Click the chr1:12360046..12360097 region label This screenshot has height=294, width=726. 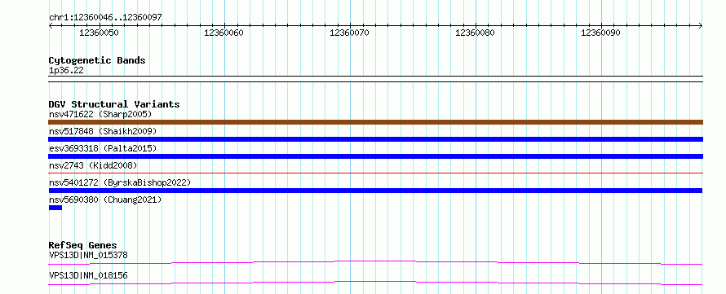pyautogui.click(x=105, y=17)
